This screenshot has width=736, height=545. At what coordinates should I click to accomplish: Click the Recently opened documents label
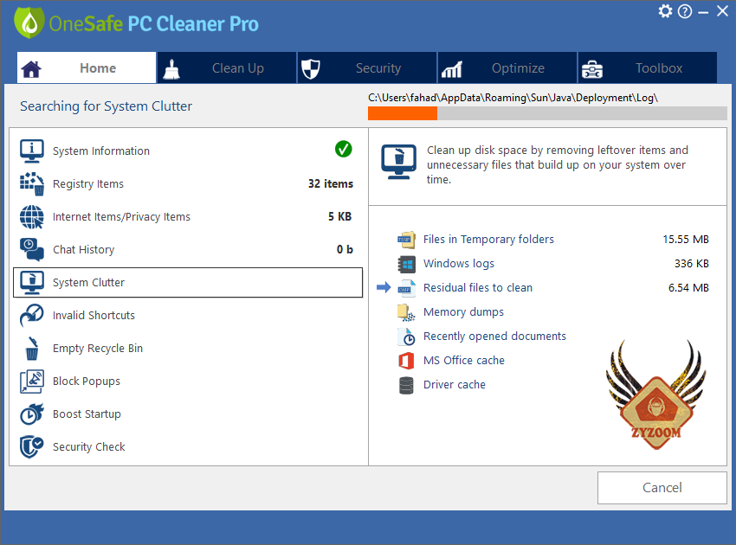point(494,337)
